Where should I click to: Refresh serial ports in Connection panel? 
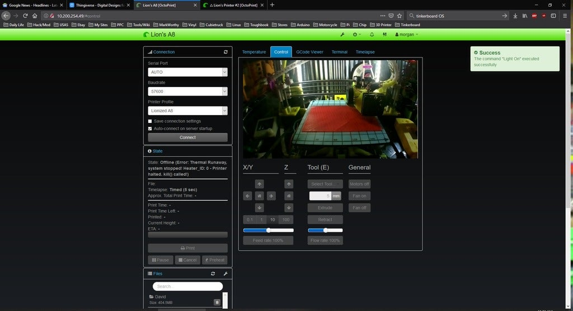tap(226, 52)
